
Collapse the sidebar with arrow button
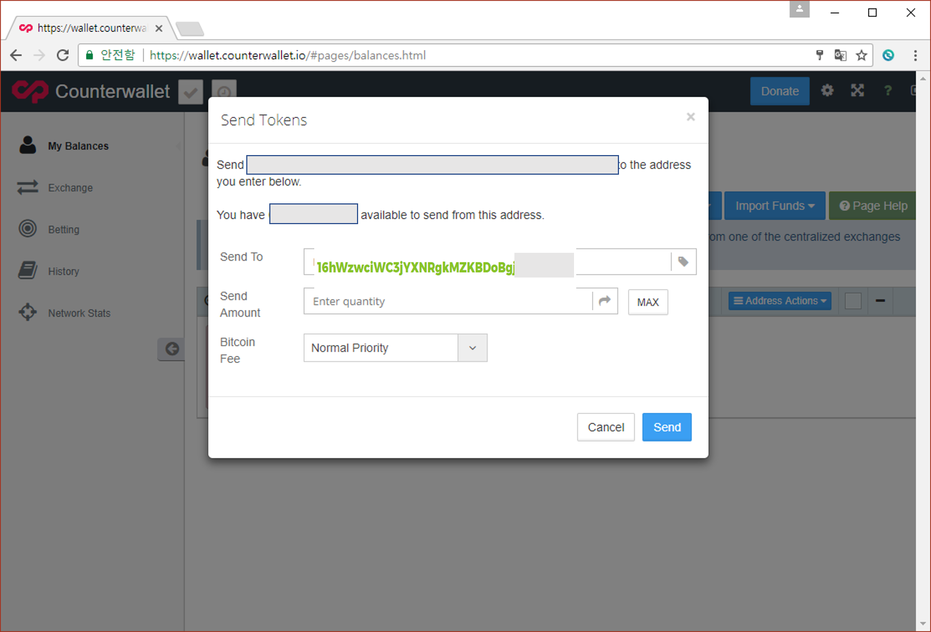click(171, 349)
